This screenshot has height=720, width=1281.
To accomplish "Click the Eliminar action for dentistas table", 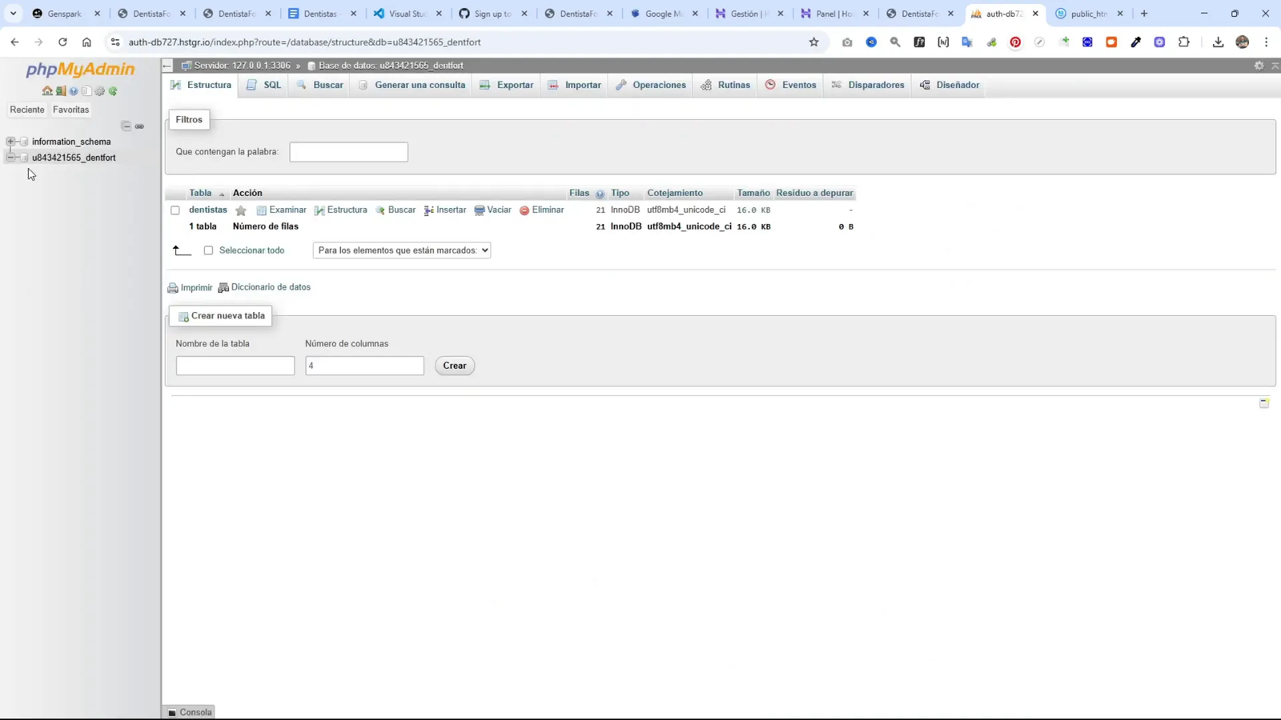I will coord(547,210).
